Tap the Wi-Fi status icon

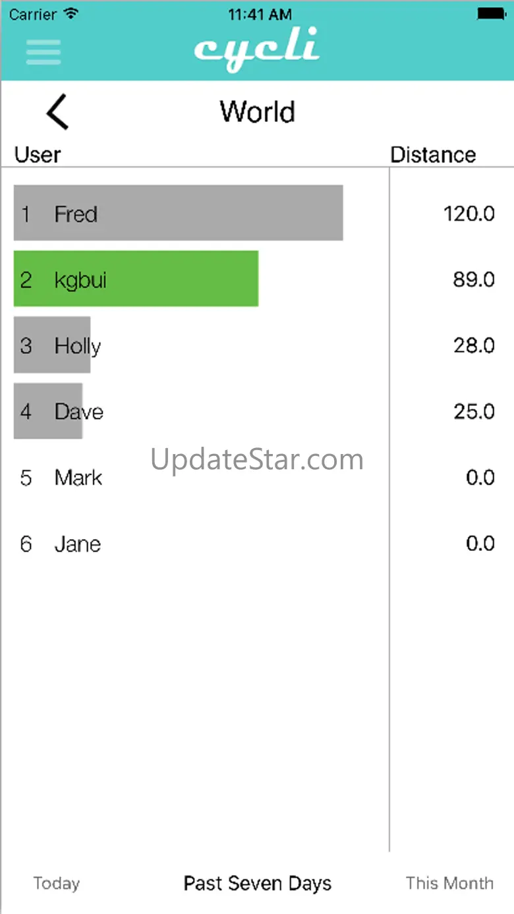click(72, 14)
